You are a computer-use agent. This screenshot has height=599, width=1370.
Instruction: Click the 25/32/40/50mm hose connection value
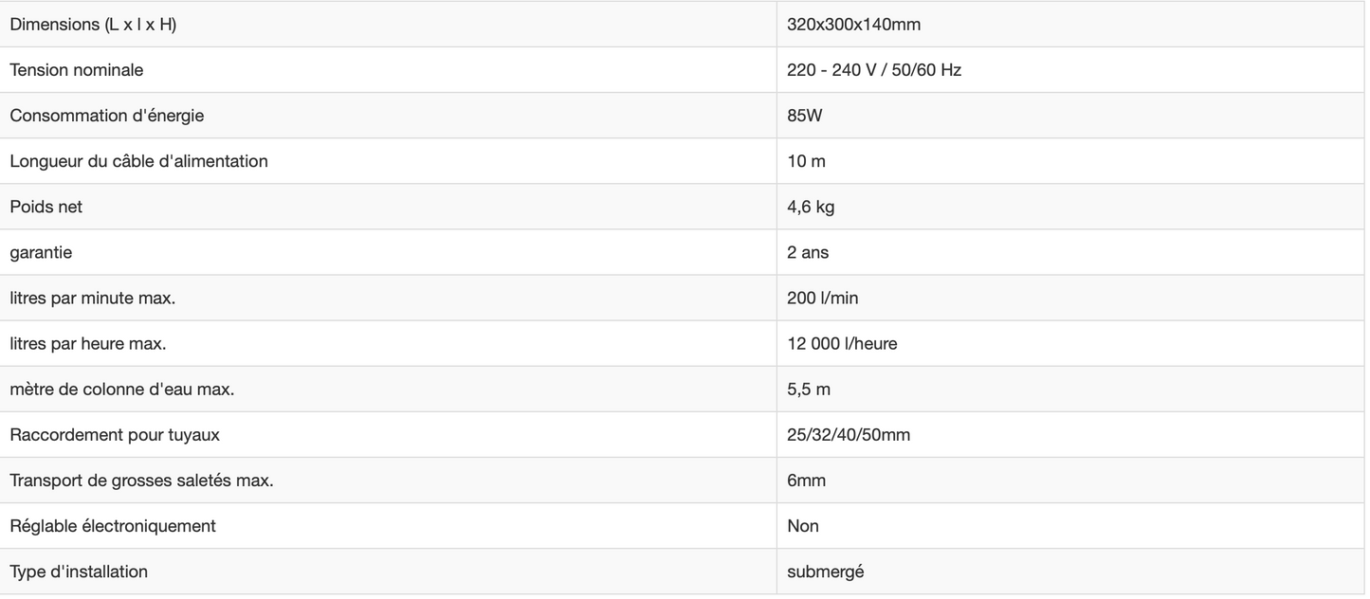point(849,435)
